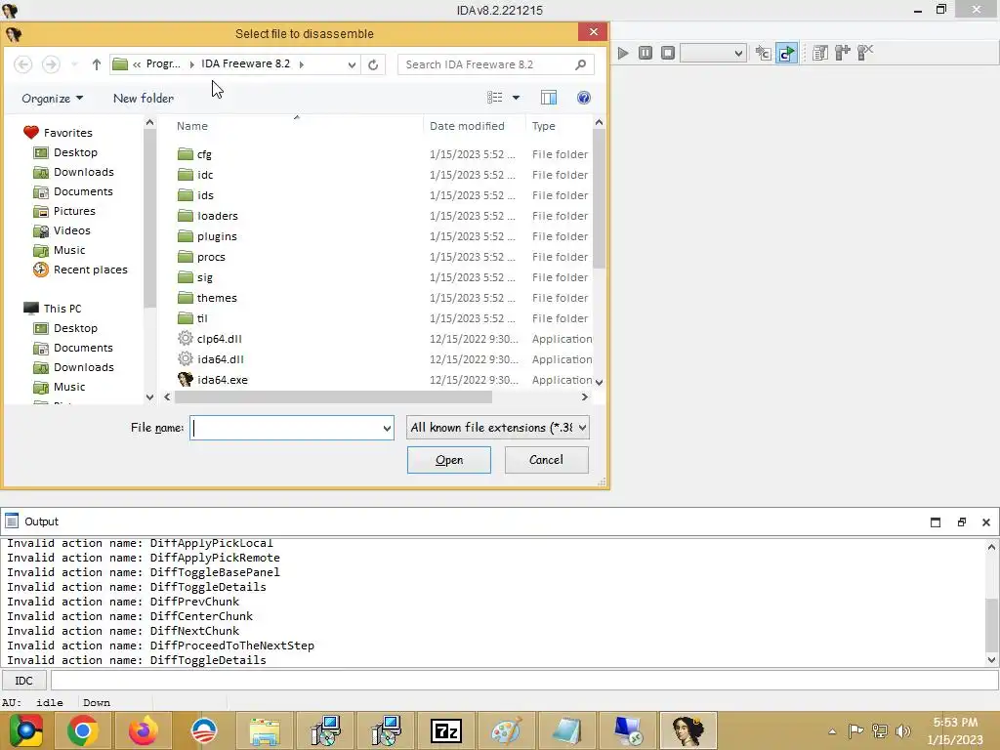Select the themes folder

click(217, 298)
